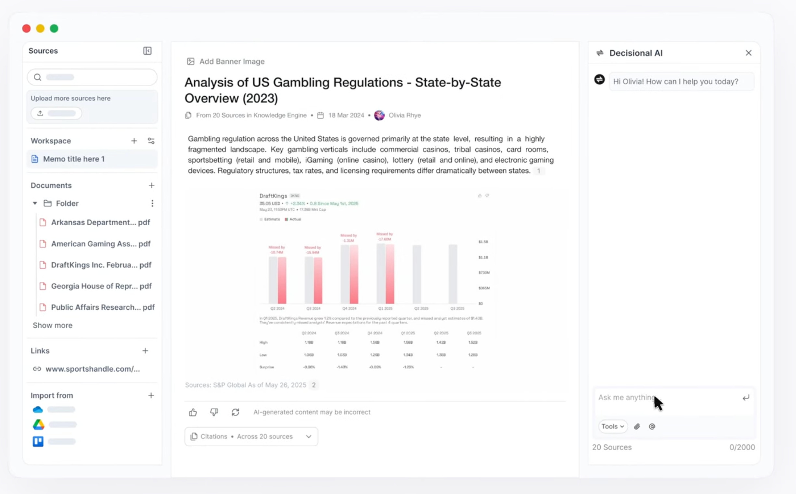Import content from Trello
The width and height of the screenshot is (796, 494).
(x=38, y=441)
